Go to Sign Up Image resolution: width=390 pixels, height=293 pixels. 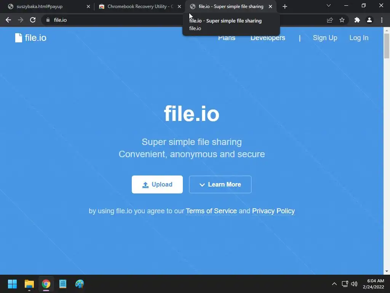pyautogui.click(x=325, y=38)
